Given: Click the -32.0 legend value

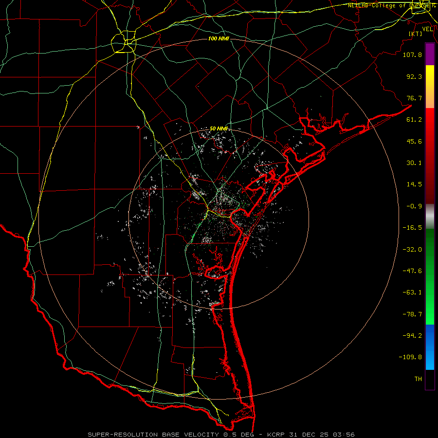Looking at the screenshot, I should 412,250.
